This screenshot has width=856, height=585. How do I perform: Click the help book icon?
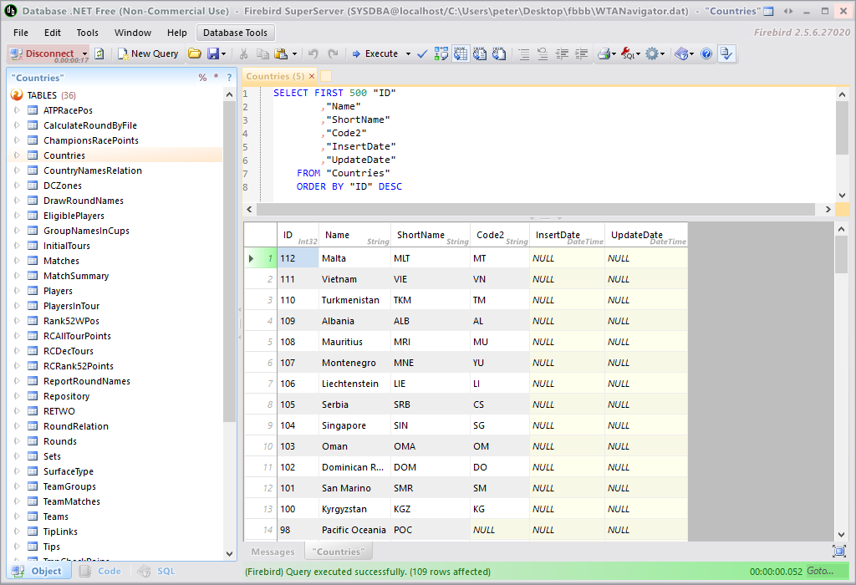(681, 53)
